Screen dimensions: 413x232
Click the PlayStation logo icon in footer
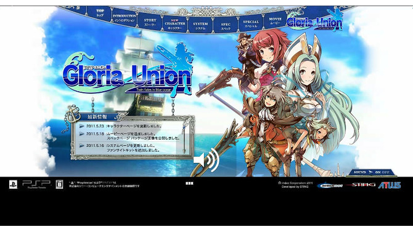coord(13,184)
